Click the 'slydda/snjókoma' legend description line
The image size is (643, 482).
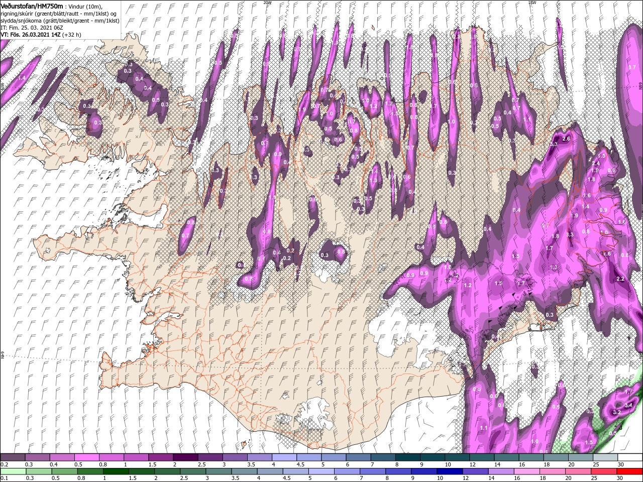tap(60, 21)
